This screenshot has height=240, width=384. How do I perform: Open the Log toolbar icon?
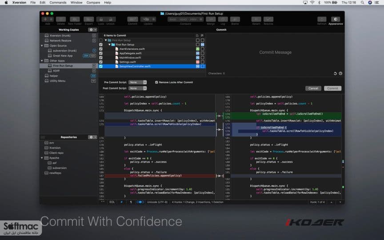point(223,20)
